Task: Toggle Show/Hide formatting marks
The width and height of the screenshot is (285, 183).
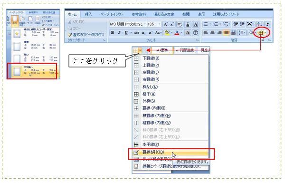Action: [268, 24]
